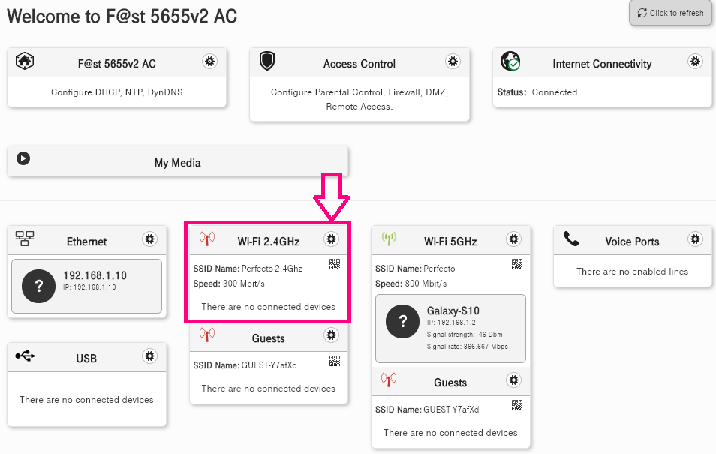716x454 pixels.
Task: Click the refresh button
Action: pyautogui.click(x=670, y=13)
